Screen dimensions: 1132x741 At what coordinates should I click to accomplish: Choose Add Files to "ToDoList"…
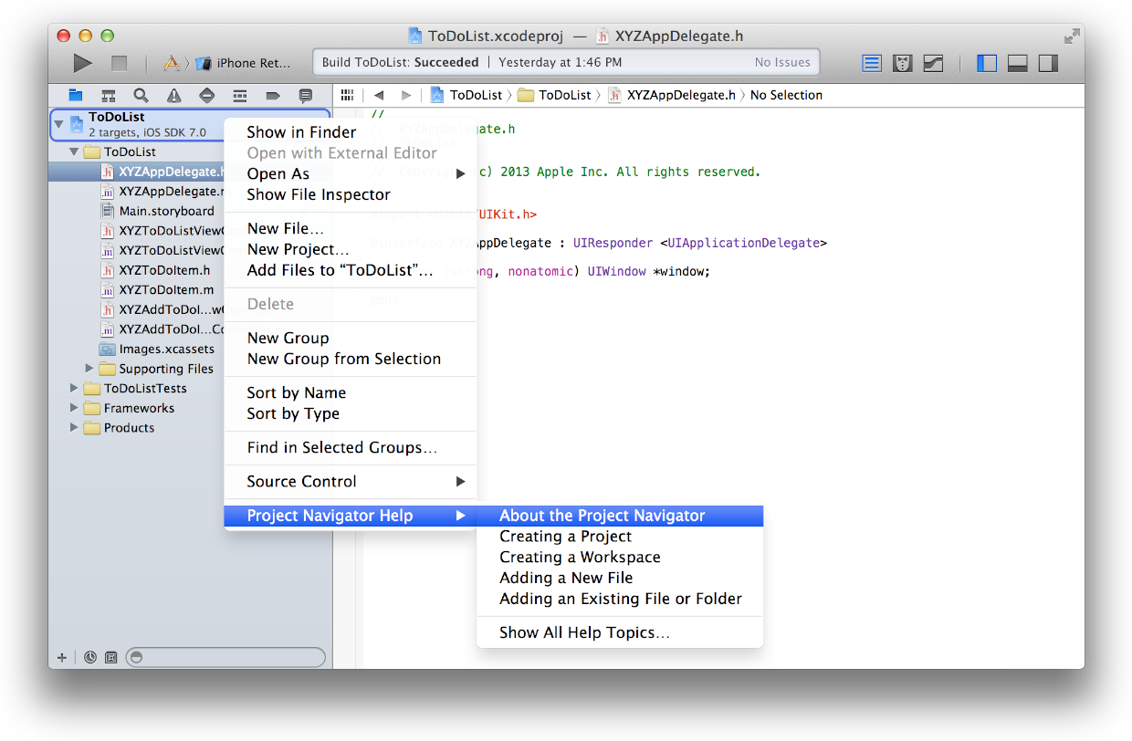[351, 270]
